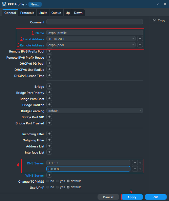Screen dimensions: 169x201
Task: Add DNS server after 8.8.8.8
Action: [140, 169]
